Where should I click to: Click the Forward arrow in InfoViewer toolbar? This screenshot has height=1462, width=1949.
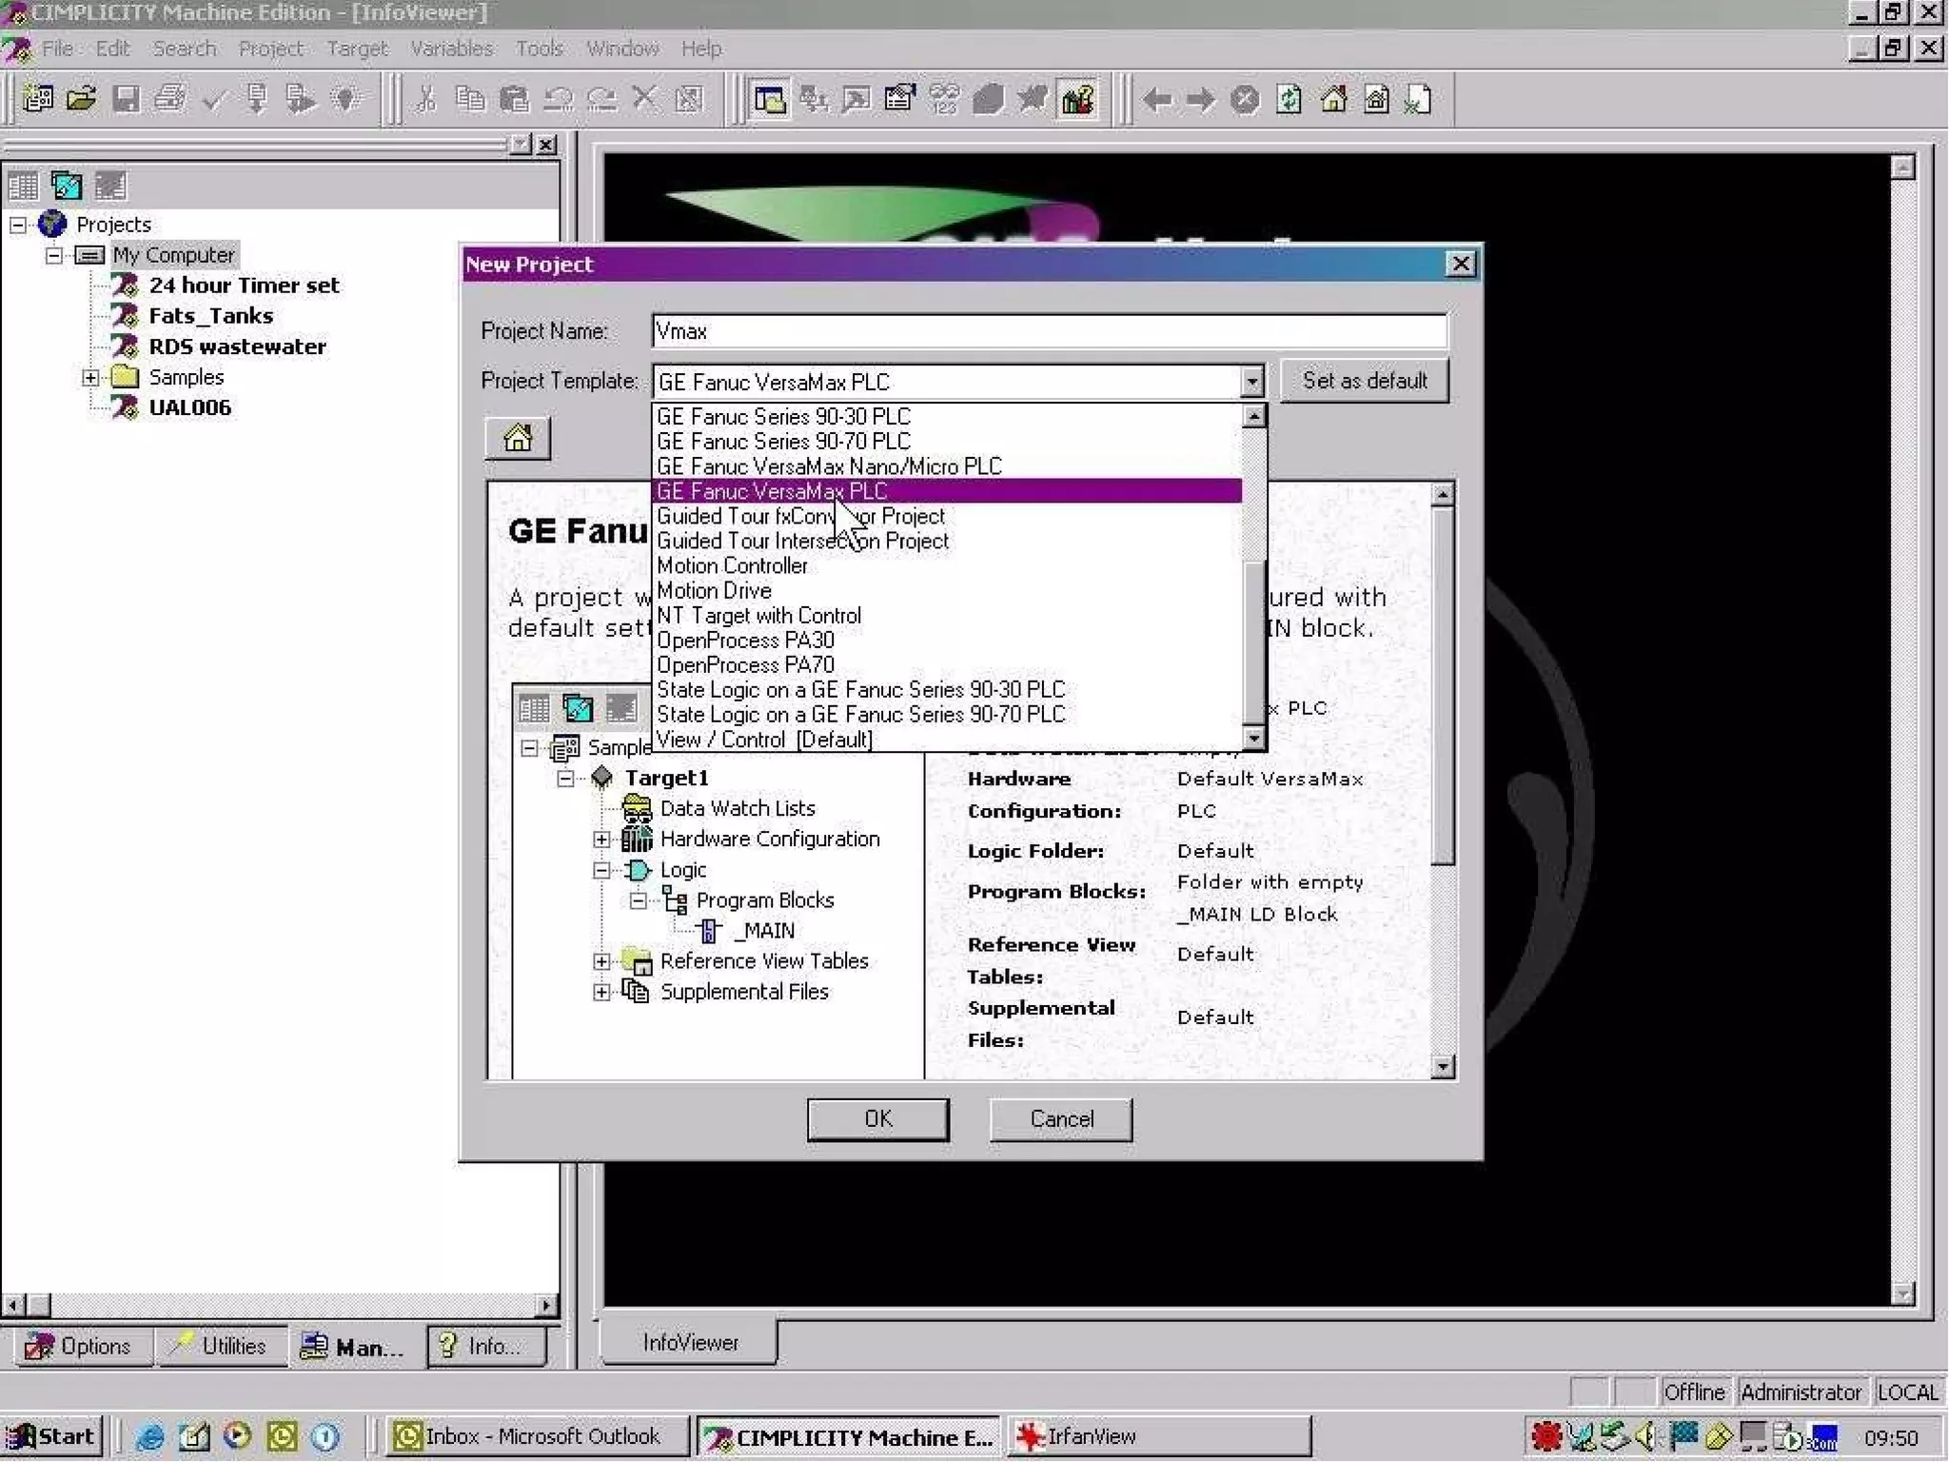(1201, 99)
